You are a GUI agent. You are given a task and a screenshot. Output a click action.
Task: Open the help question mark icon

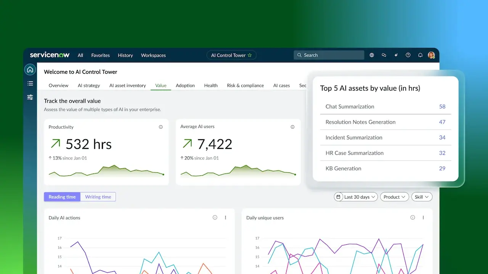tap(408, 55)
